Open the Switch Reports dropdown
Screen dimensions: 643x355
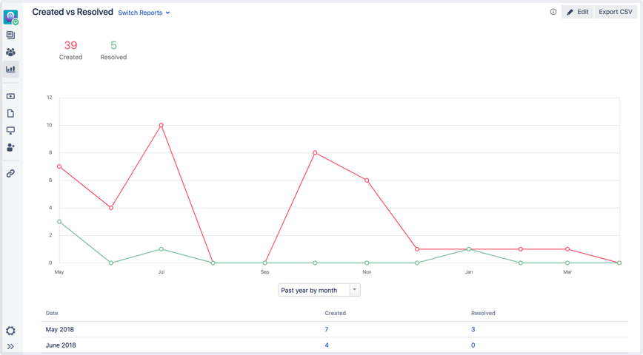click(144, 13)
